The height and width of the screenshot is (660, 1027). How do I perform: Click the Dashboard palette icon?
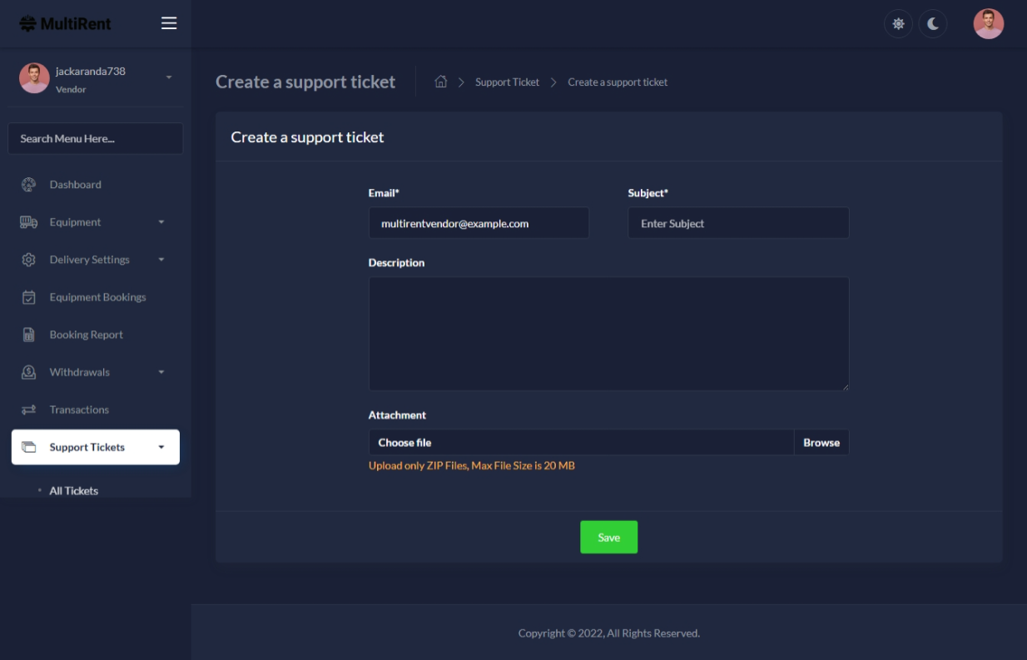pyautogui.click(x=28, y=185)
